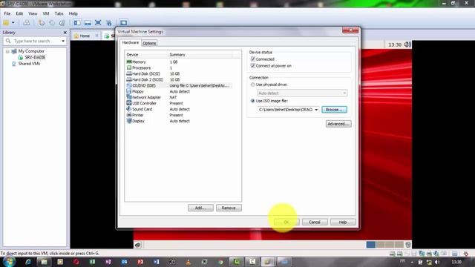Screen dimensions: 475x267
Task: Toggle the Connect at power on checkbox
Action: [x=253, y=66]
